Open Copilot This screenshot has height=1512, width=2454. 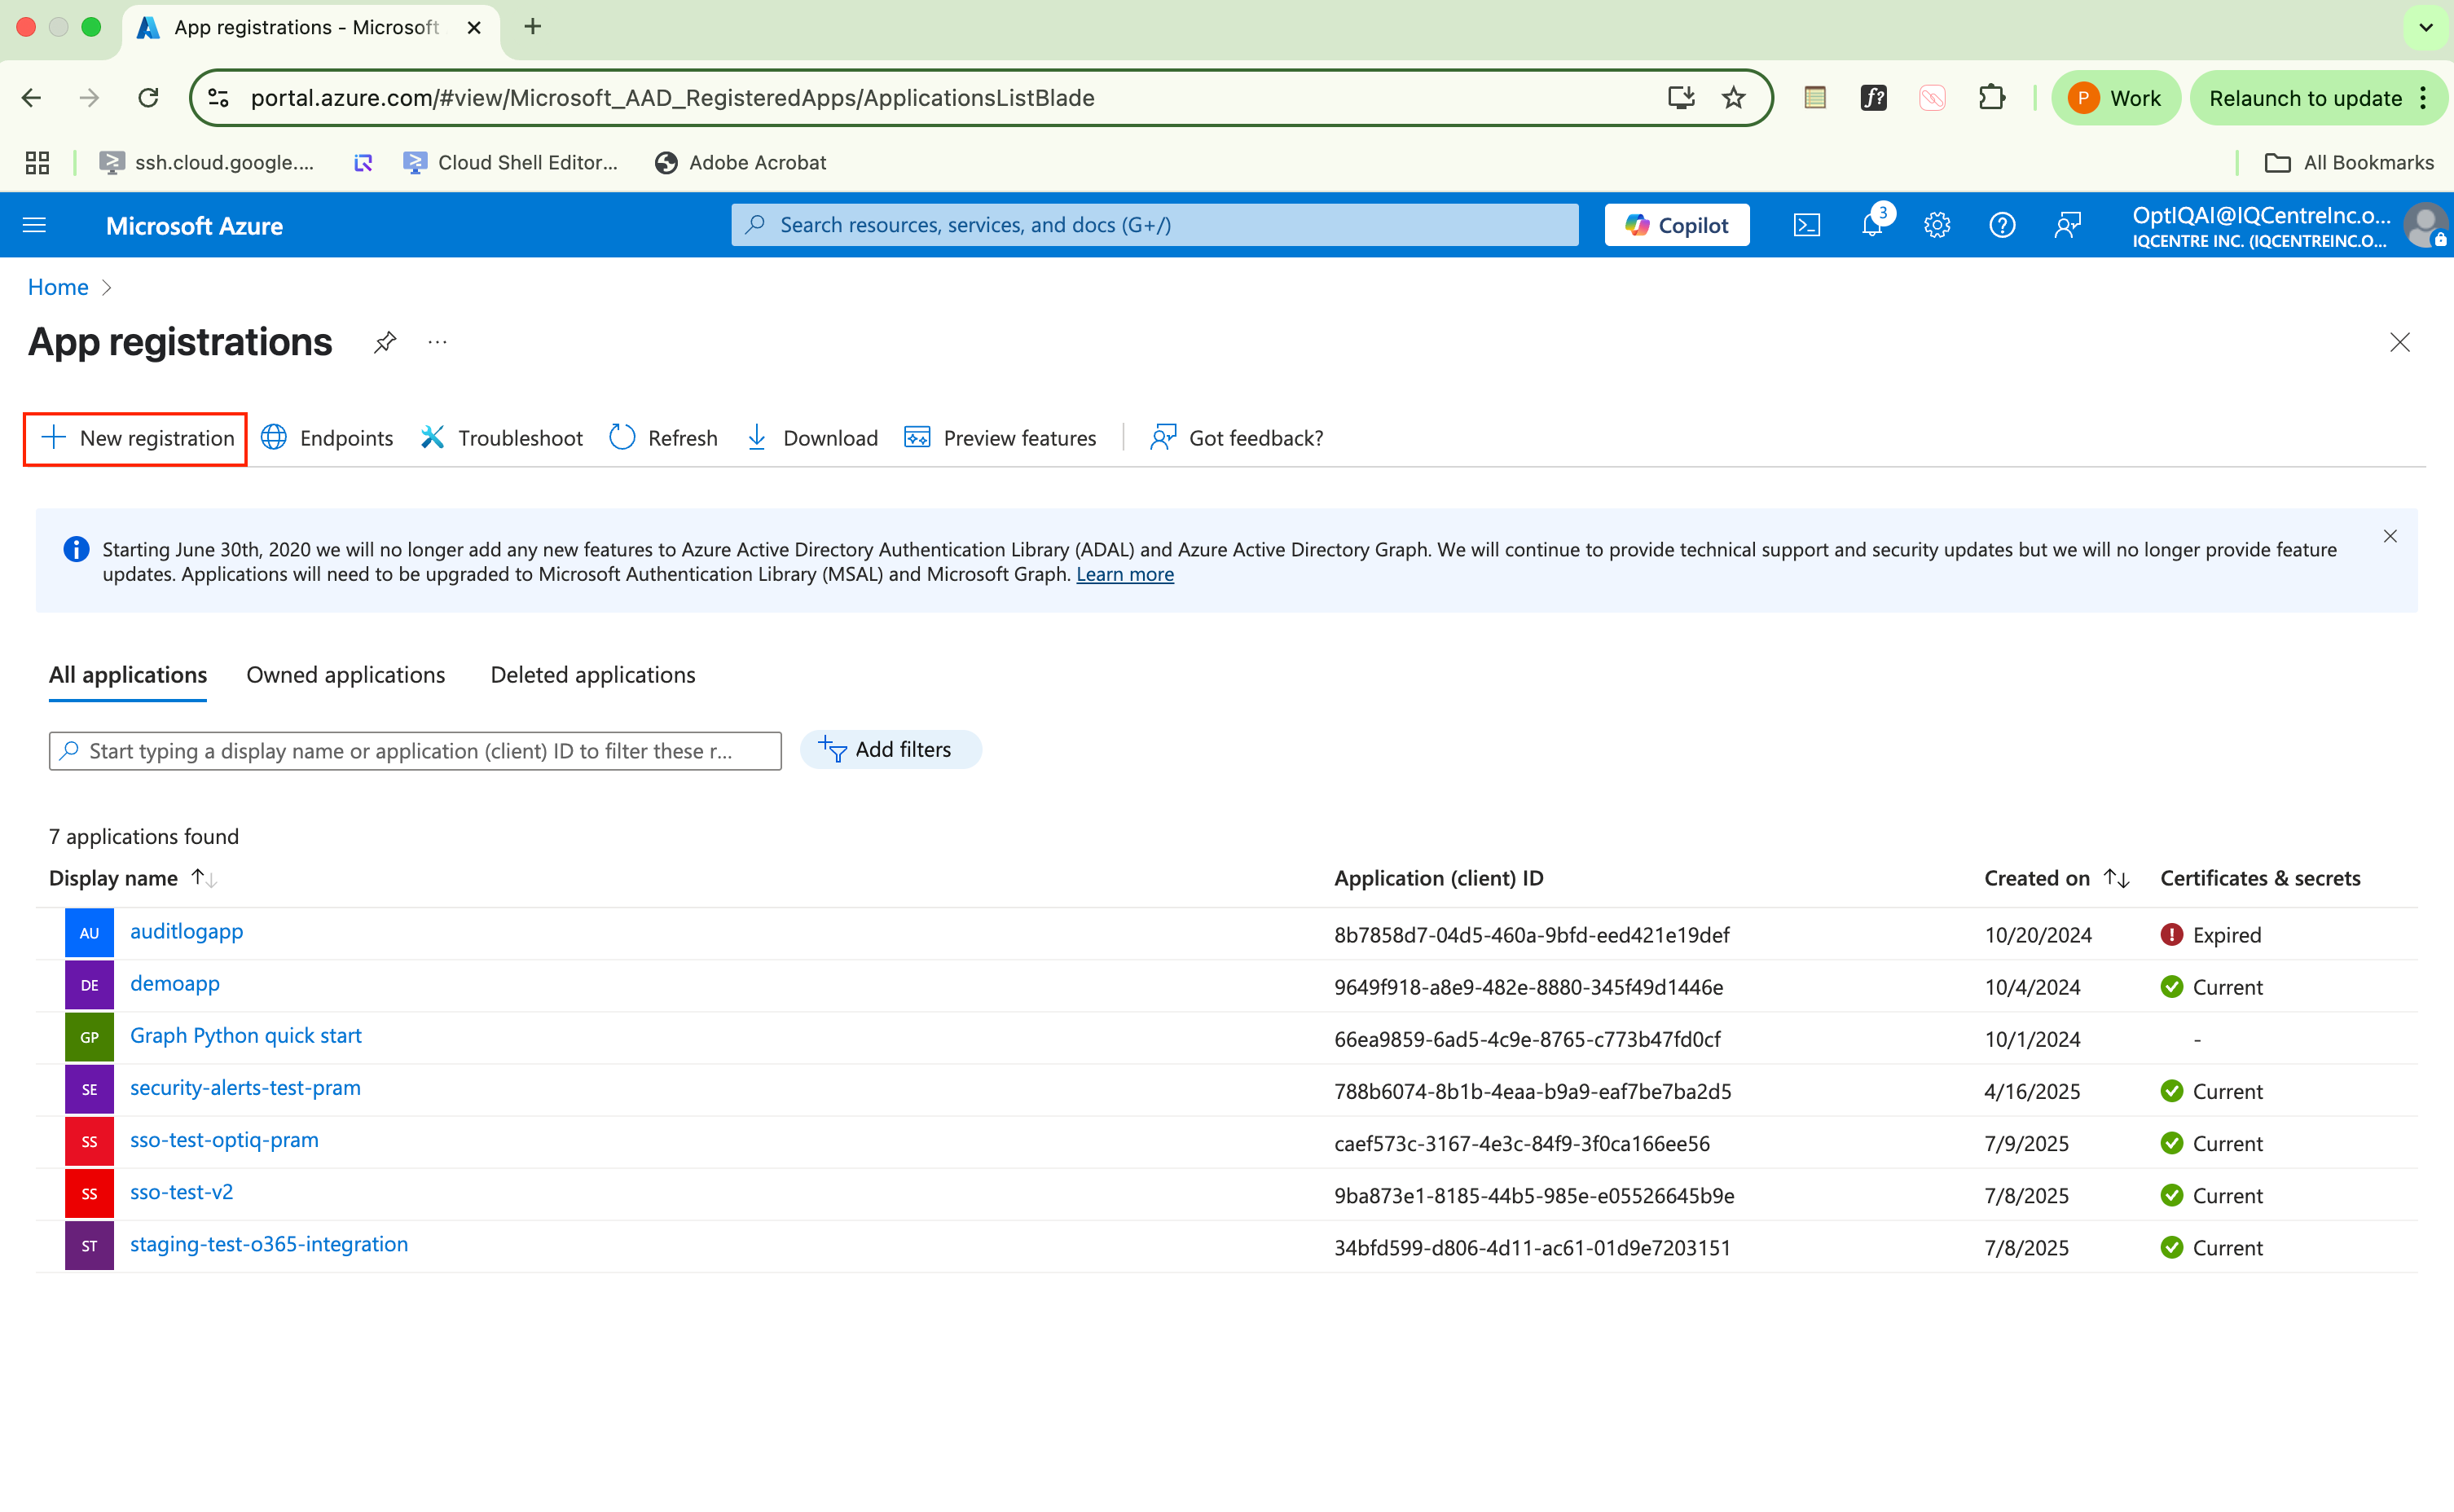(1677, 225)
